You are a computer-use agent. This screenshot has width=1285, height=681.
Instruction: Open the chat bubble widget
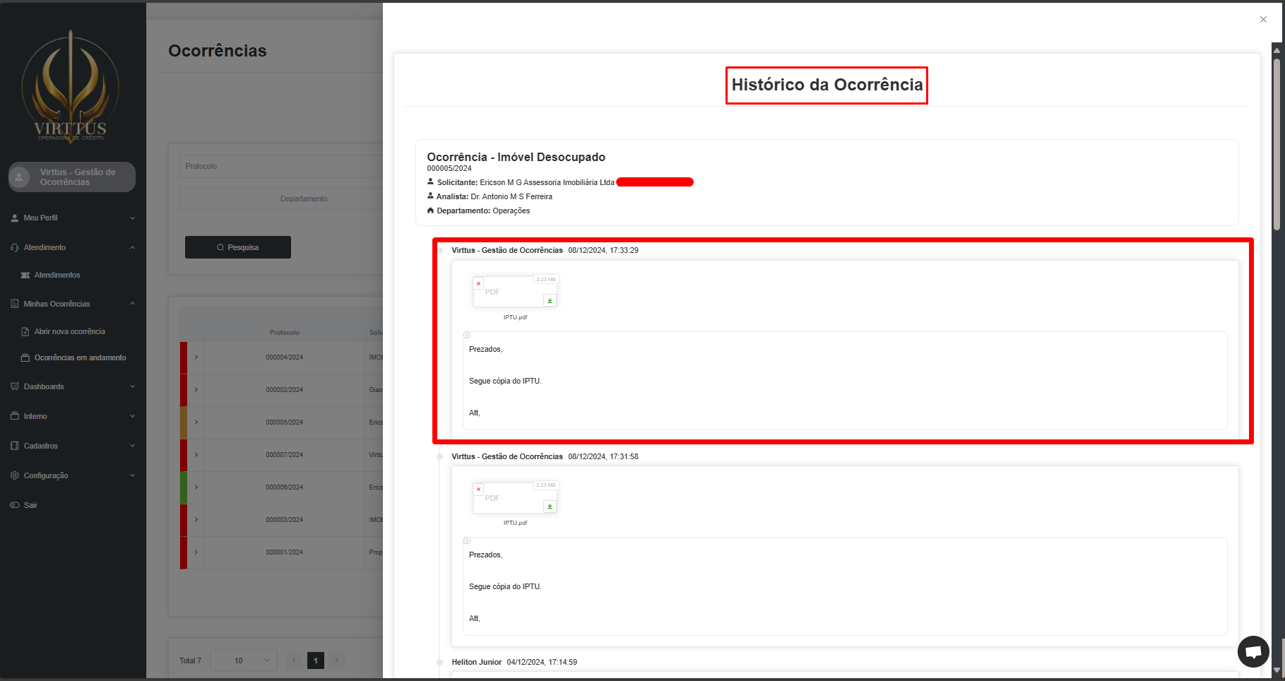point(1253,651)
